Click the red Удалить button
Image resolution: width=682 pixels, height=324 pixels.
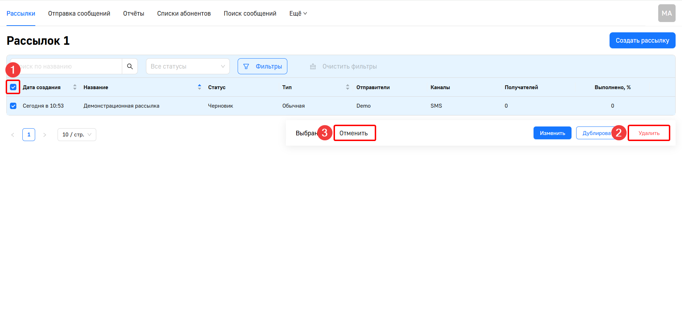coord(649,133)
